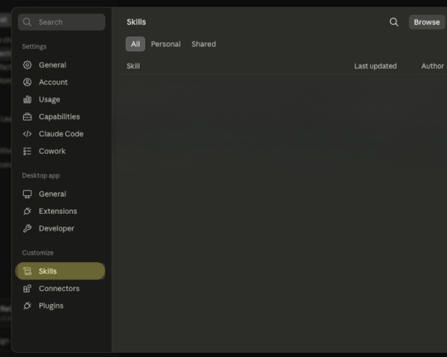Click the briefcase icon beside Capabilities
The width and height of the screenshot is (447, 357).
27,117
